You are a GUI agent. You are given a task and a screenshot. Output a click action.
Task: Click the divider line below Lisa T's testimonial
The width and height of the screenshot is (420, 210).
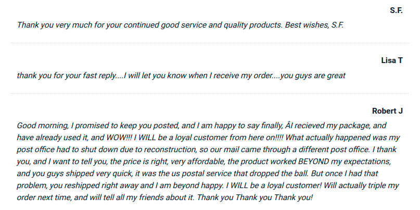[x=210, y=93]
